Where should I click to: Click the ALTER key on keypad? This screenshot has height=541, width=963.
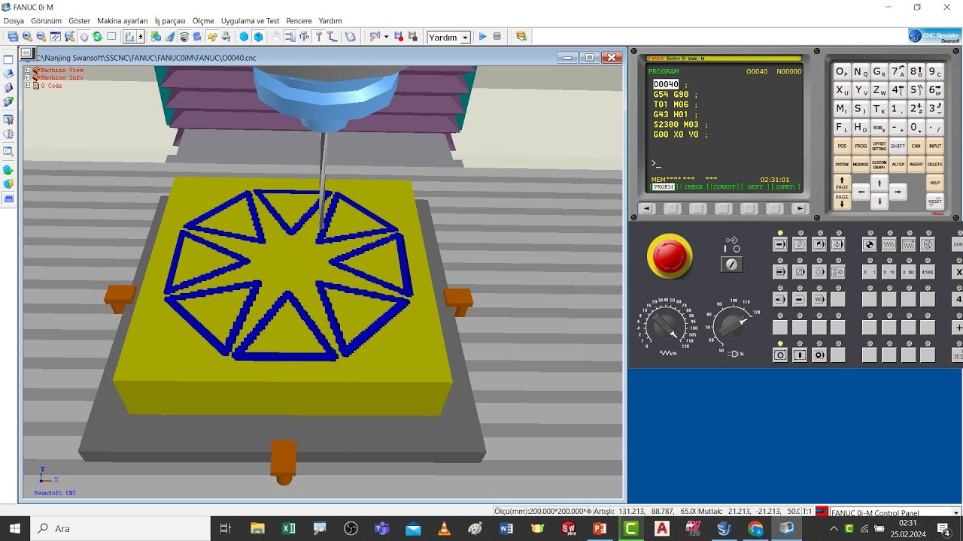(898, 165)
